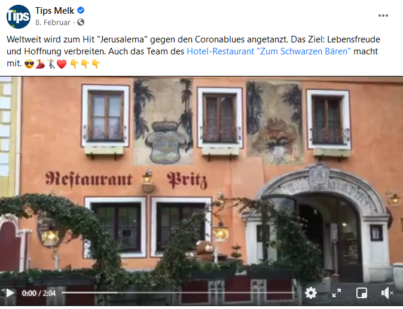Image resolution: width=403 pixels, height=309 pixels.
Task: Click the 0:00 / 2:04 time display
Action: click(39, 293)
